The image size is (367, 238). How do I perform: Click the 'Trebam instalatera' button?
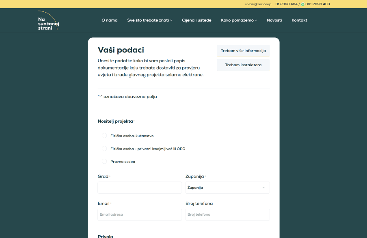click(243, 65)
